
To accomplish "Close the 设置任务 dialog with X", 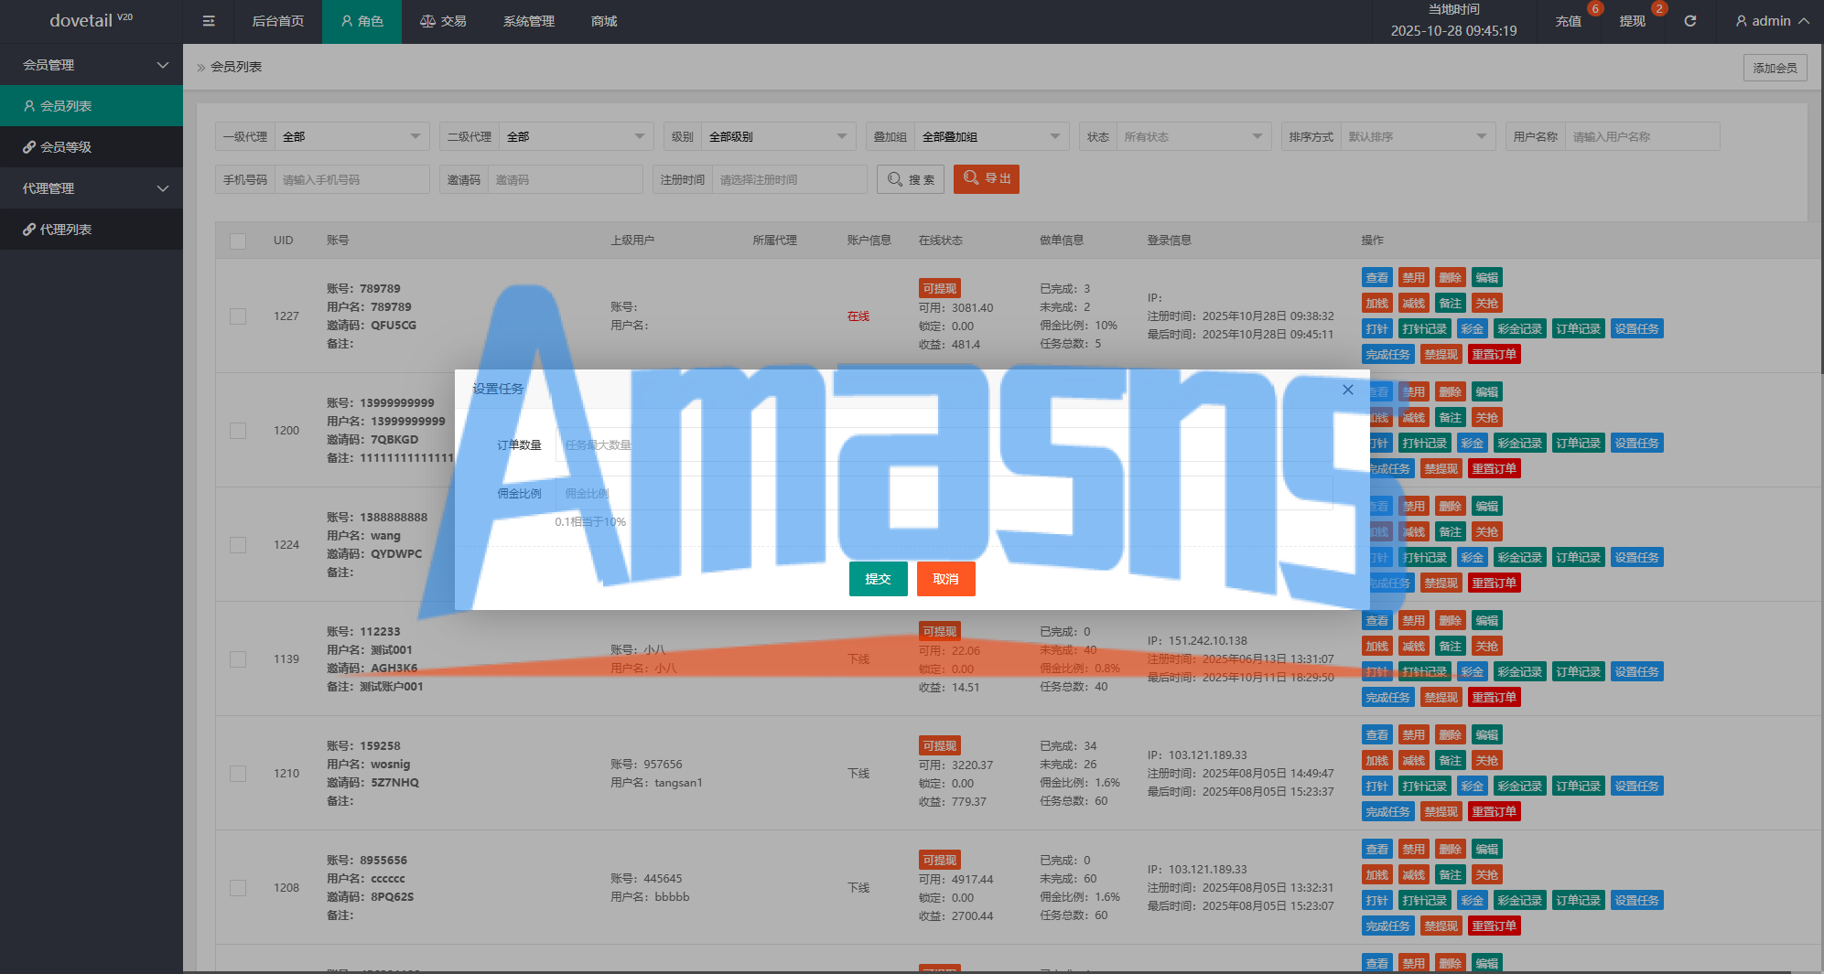I will pyautogui.click(x=1347, y=390).
